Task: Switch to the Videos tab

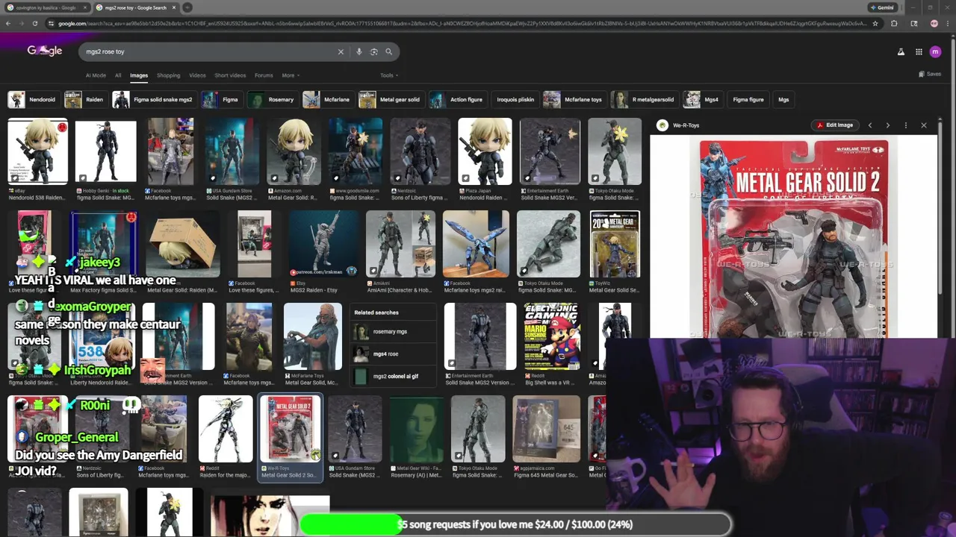Action: (197, 75)
